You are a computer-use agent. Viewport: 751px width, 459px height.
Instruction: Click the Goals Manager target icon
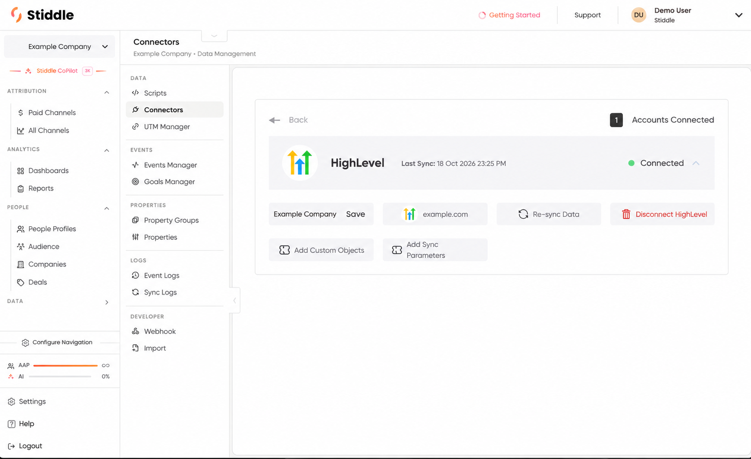tap(135, 182)
